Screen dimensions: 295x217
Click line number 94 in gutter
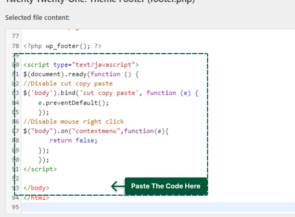tap(16, 198)
